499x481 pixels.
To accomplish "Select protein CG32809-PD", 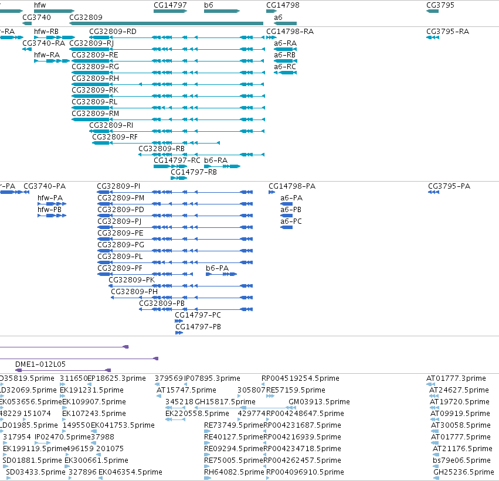I will click(x=121, y=210).
